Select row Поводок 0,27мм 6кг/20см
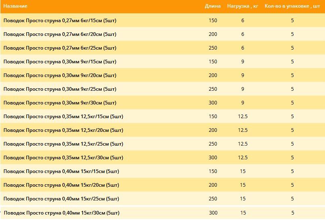The height and width of the screenshot is (223, 325). (162, 34)
